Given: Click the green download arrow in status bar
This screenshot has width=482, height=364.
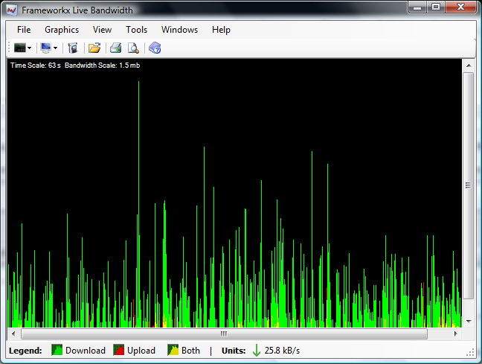Looking at the screenshot, I should point(257,351).
